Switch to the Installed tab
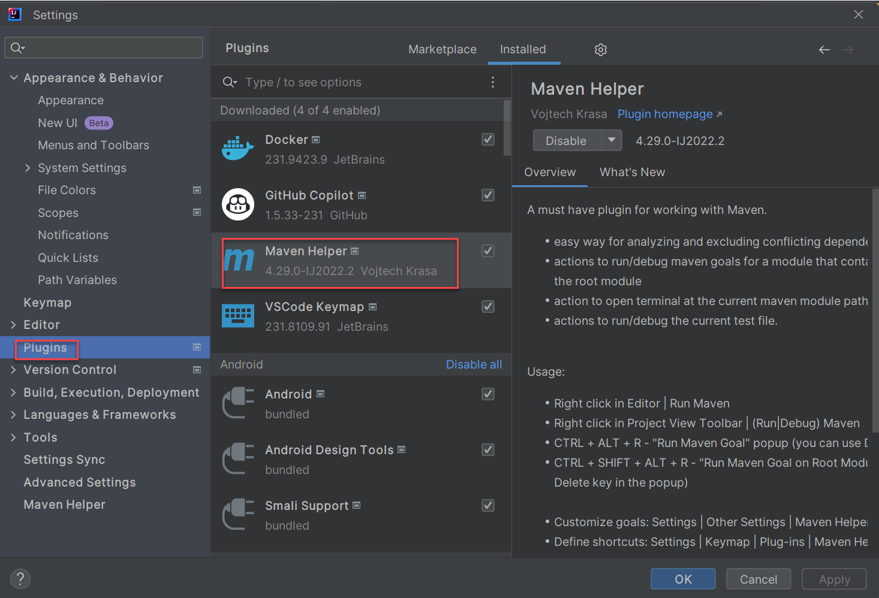Screen dimensions: 879x598 tap(523, 49)
